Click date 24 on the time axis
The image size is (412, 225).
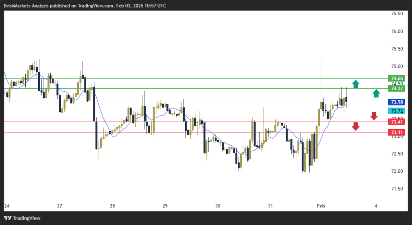7,206
